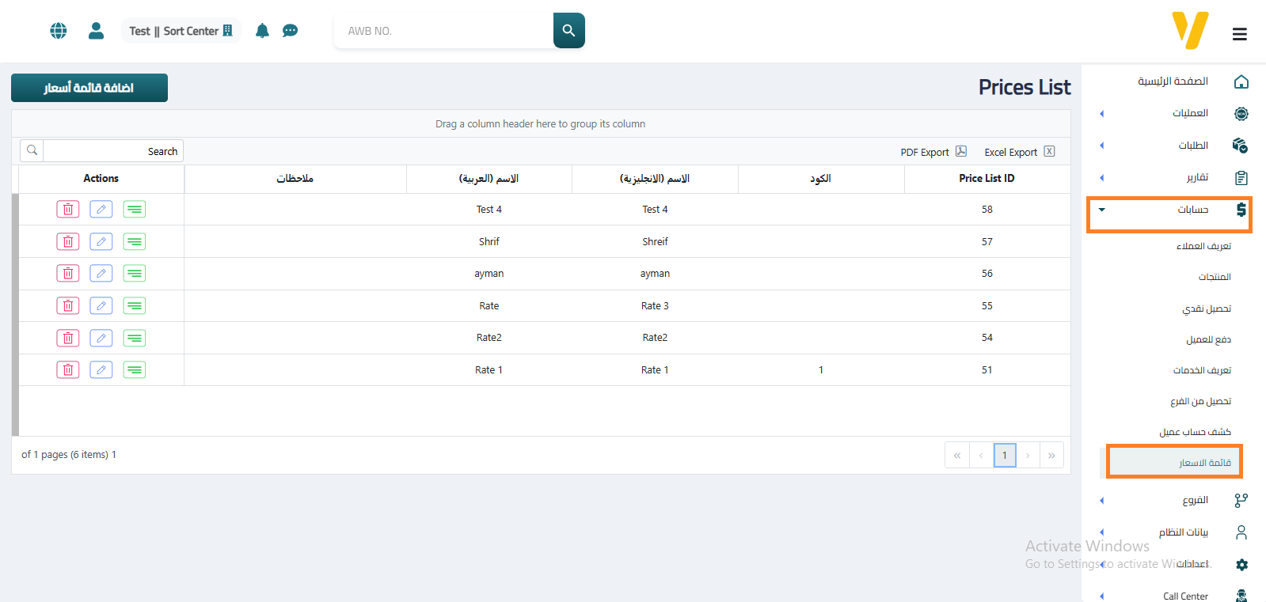
Task: Open the notifications bell
Action: tap(262, 31)
